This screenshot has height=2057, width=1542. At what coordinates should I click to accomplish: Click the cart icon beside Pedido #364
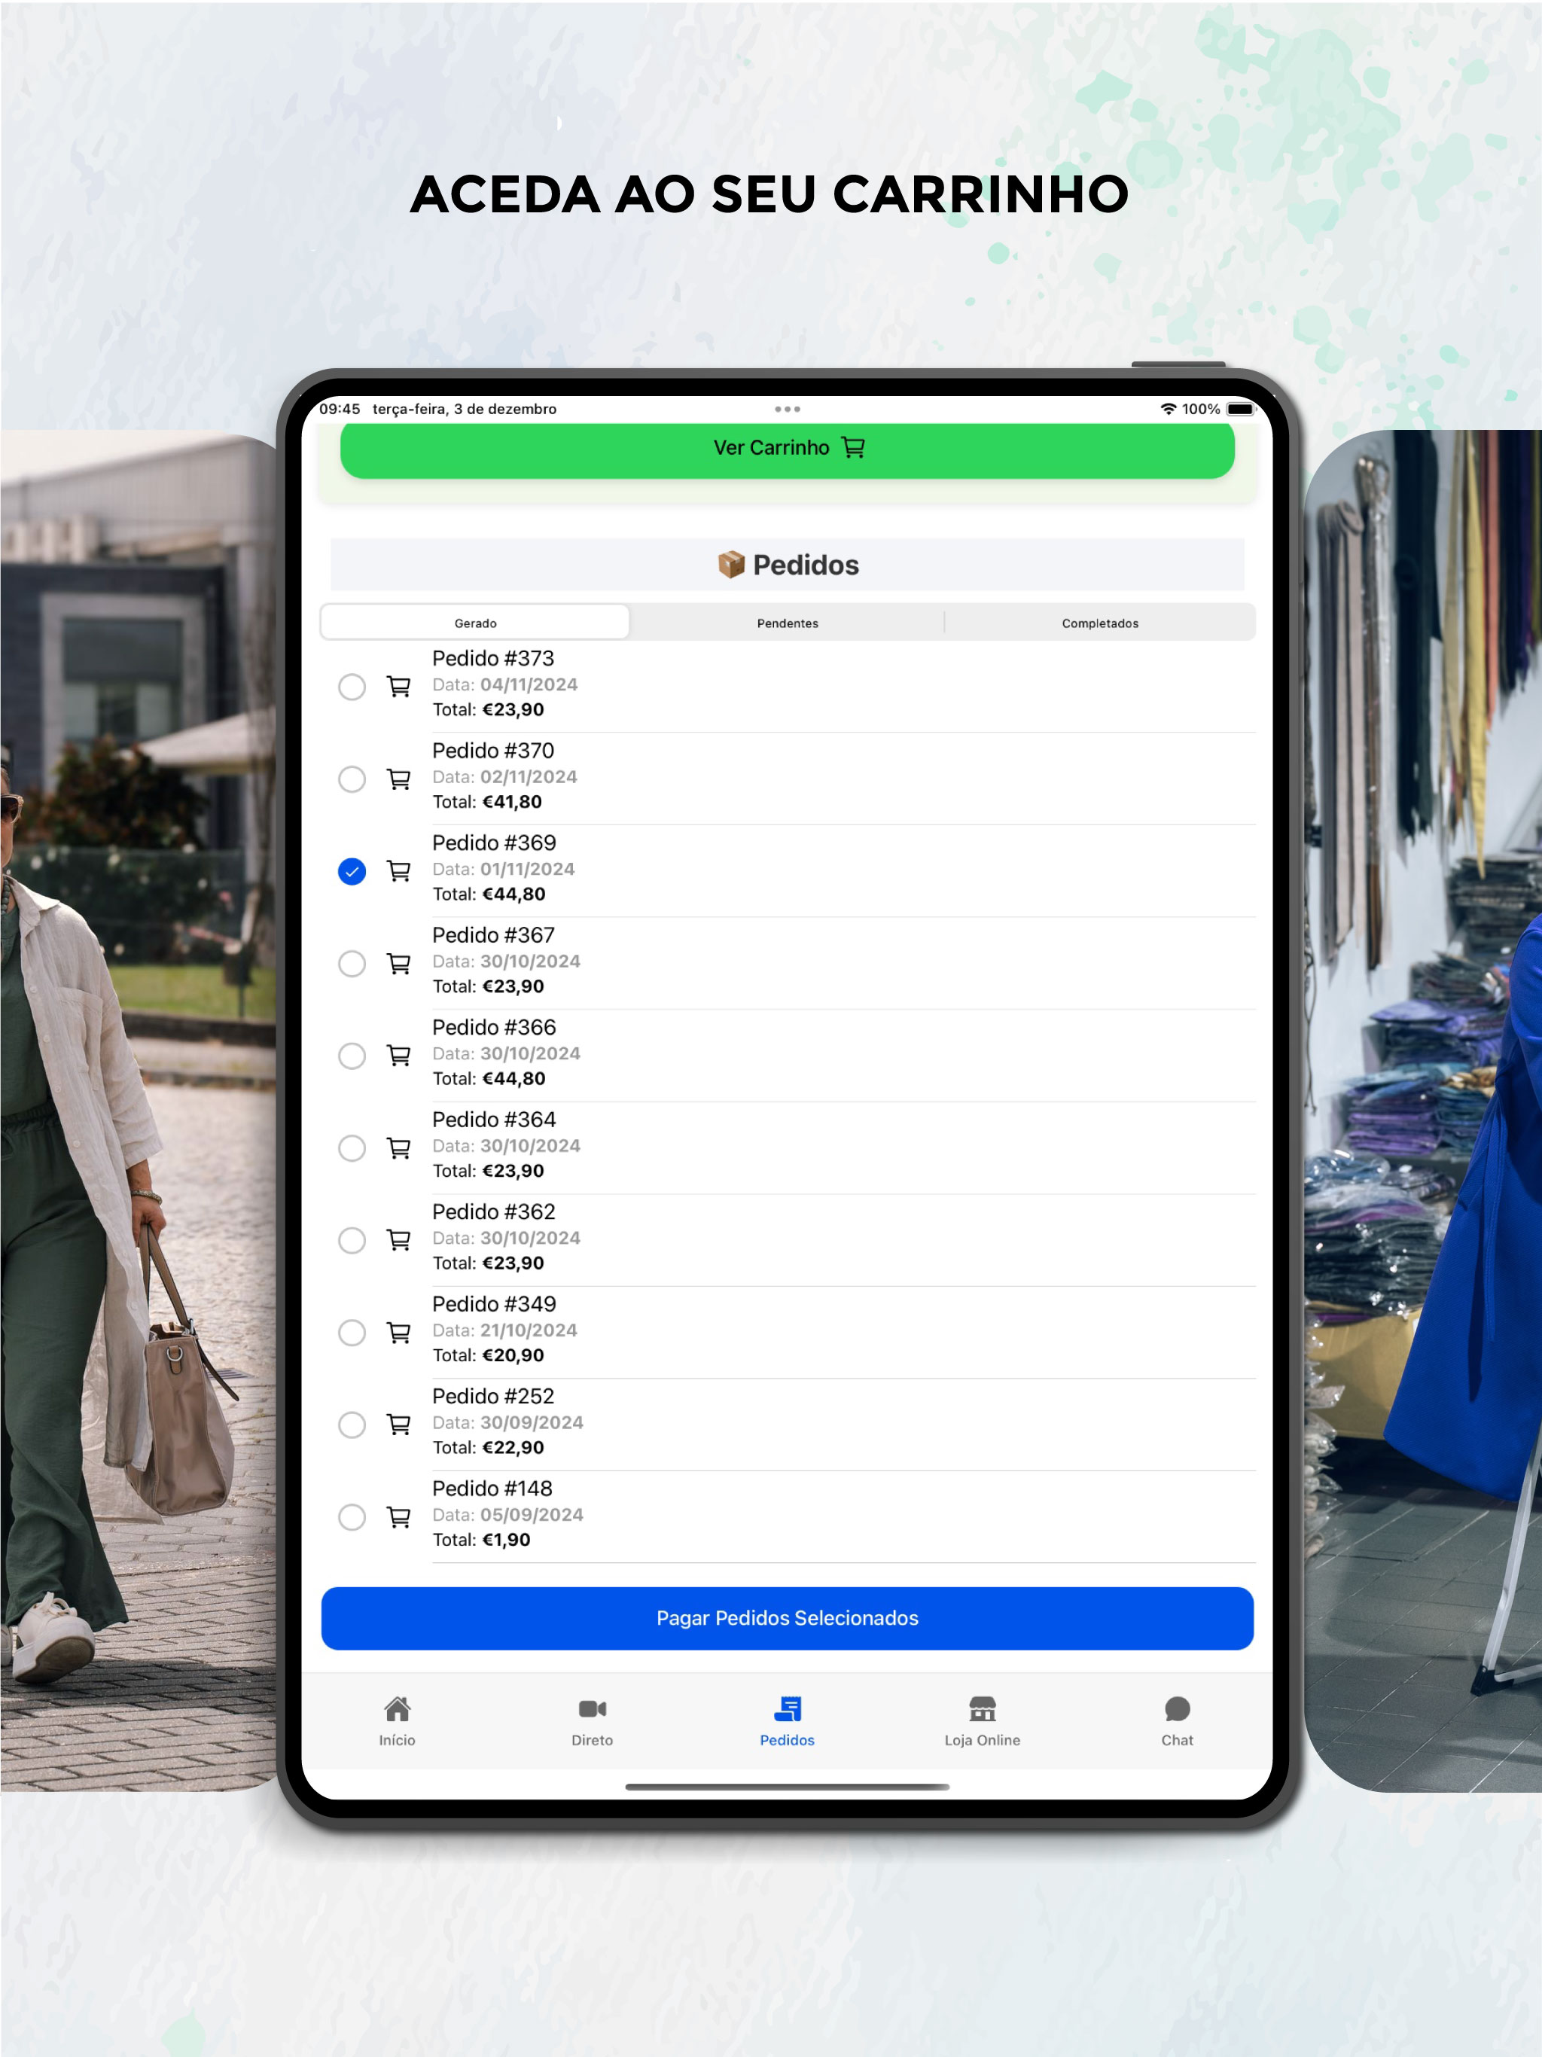pyautogui.click(x=399, y=1147)
